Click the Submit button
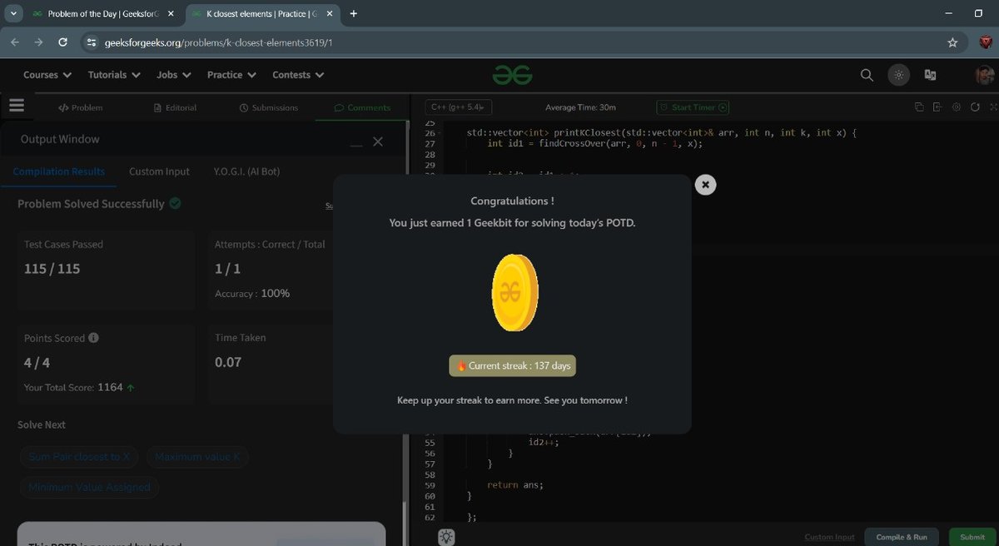The width and height of the screenshot is (999, 546). [x=971, y=537]
